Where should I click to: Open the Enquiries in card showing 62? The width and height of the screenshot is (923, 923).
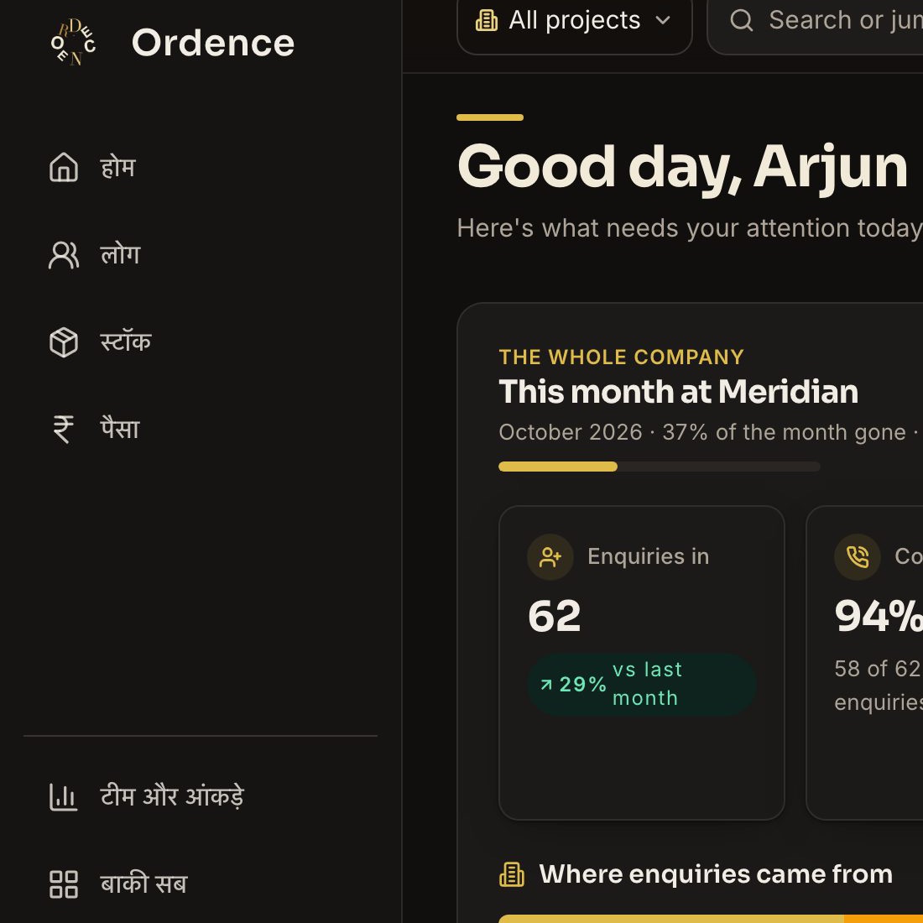point(642,663)
